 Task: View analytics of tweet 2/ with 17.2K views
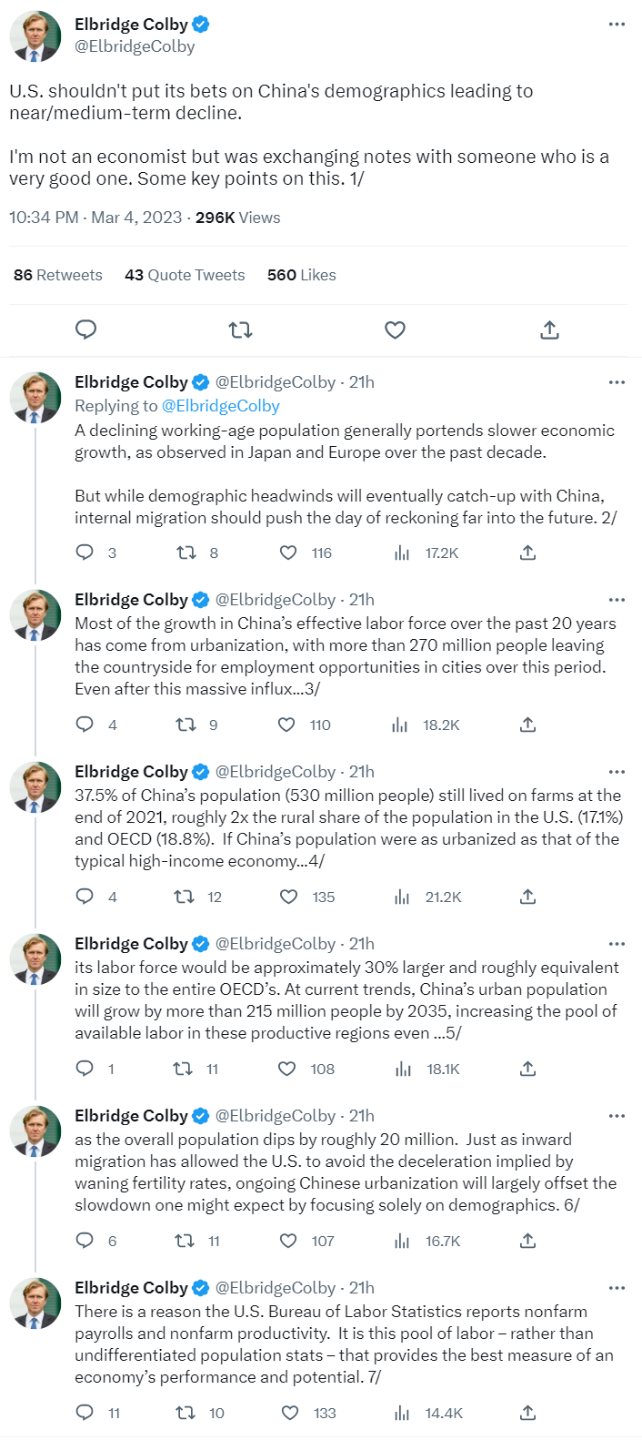(402, 553)
